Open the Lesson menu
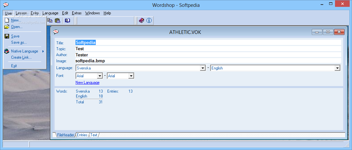Image resolution: width=352 pixels, height=150 pixels. [21, 13]
